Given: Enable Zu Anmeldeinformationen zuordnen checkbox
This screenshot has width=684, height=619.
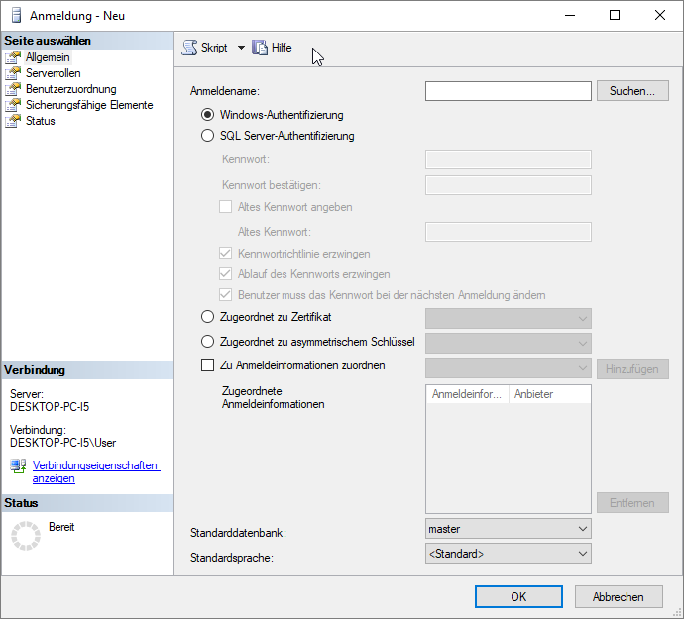Looking at the screenshot, I should click(208, 365).
